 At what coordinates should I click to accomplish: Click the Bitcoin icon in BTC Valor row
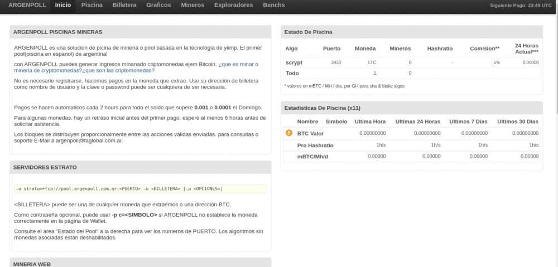288,133
